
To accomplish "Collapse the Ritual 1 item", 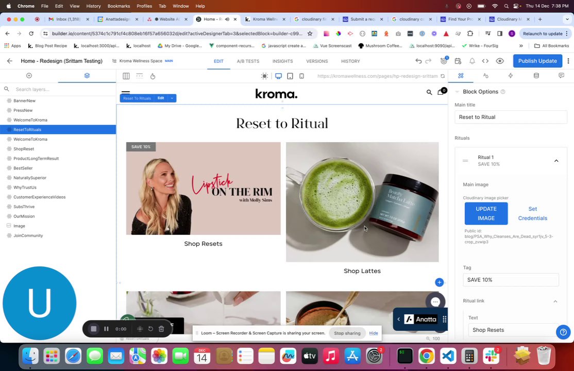I will [556, 161].
